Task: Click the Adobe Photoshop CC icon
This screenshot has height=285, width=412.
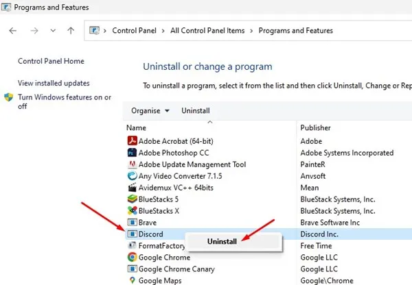Action: click(132, 153)
